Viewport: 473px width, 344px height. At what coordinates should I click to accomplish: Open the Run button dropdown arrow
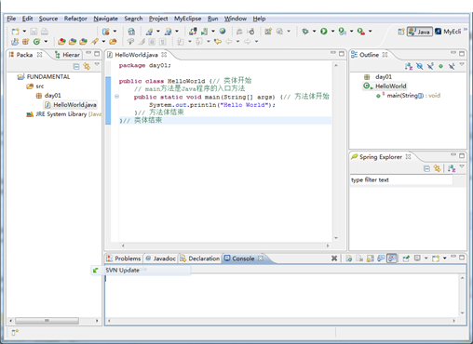(x=332, y=32)
